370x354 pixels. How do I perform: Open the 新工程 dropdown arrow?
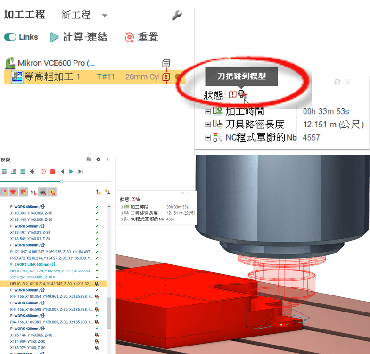pos(105,16)
